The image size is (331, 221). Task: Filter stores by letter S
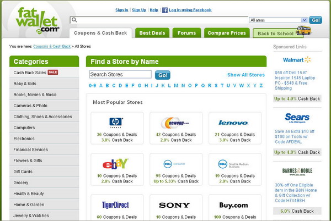(x=216, y=86)
